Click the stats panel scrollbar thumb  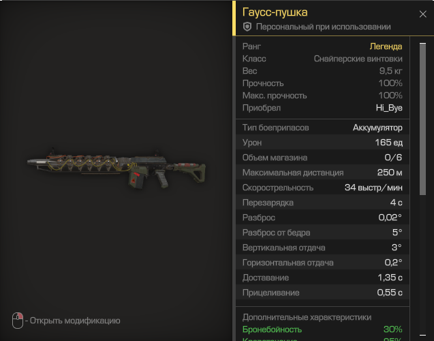pos(422,119)
